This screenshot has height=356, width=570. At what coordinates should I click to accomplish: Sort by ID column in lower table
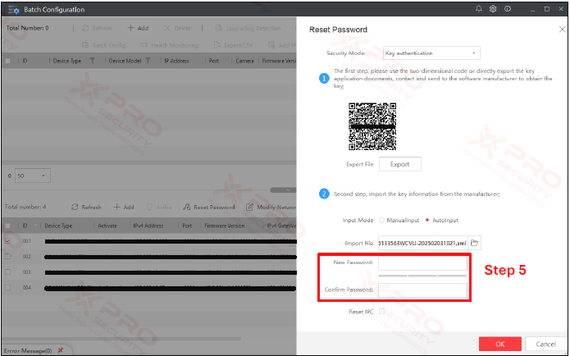pos(25,226)
